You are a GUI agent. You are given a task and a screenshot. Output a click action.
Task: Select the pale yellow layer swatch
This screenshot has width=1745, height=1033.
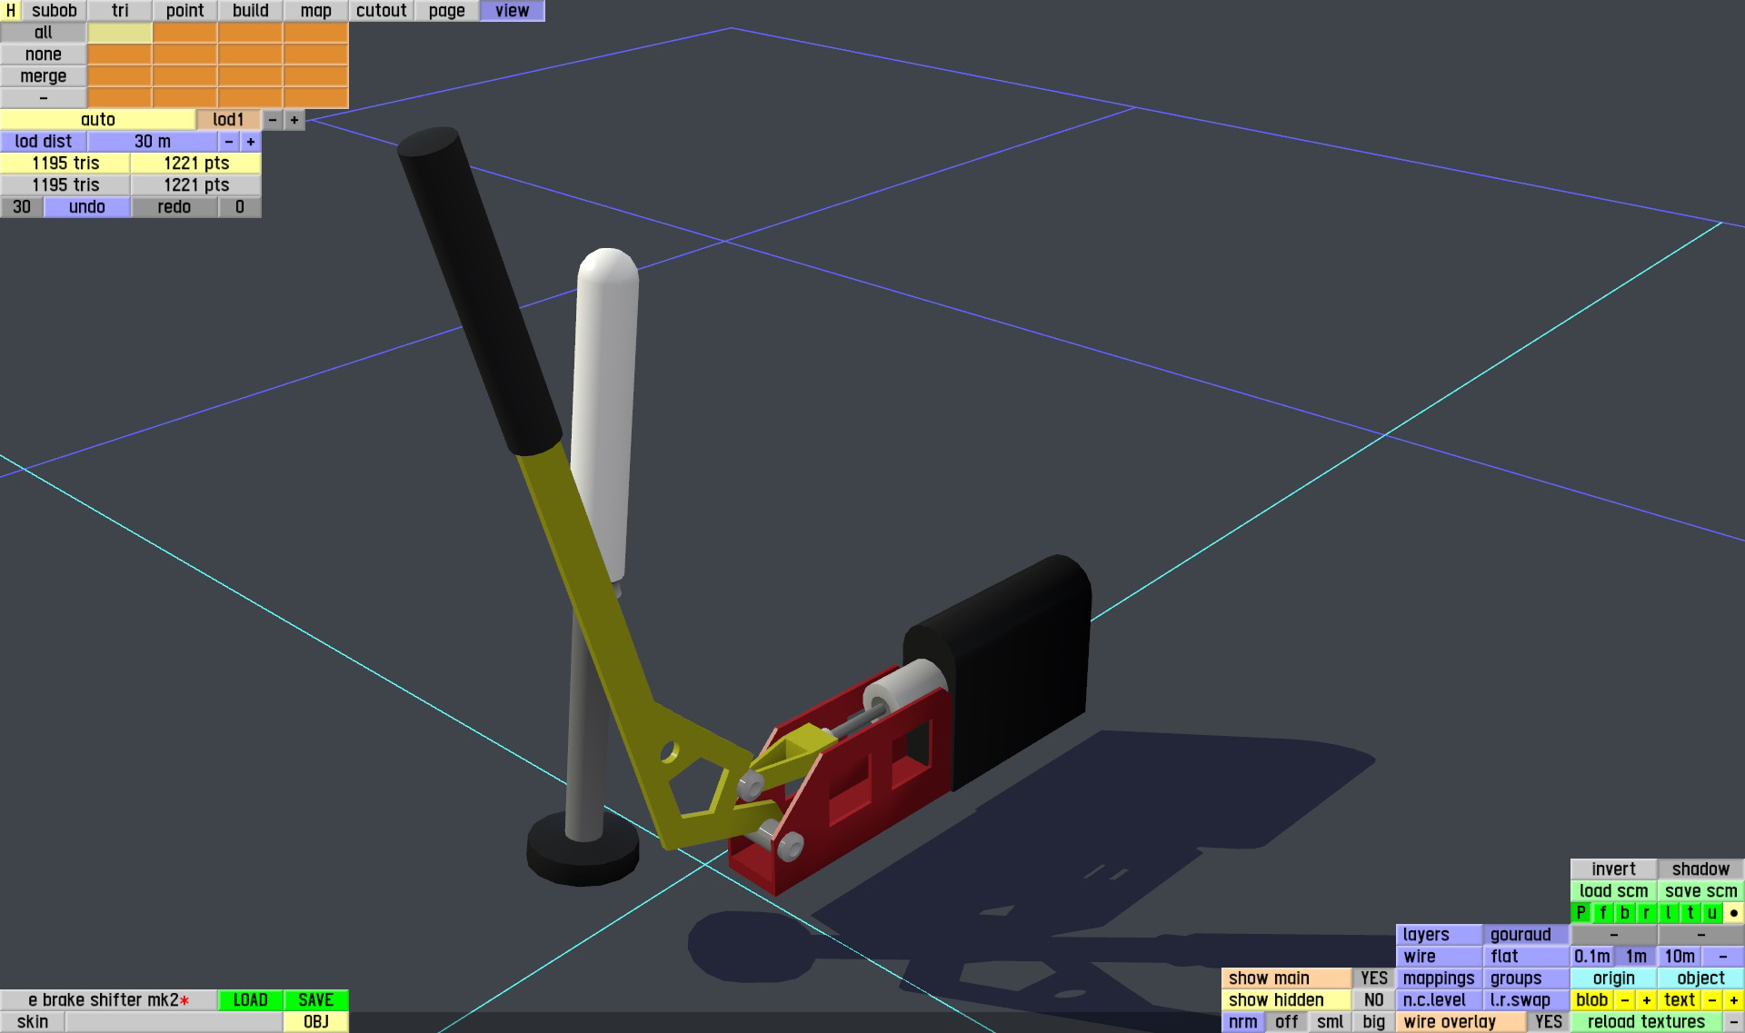tap(120, 33)
